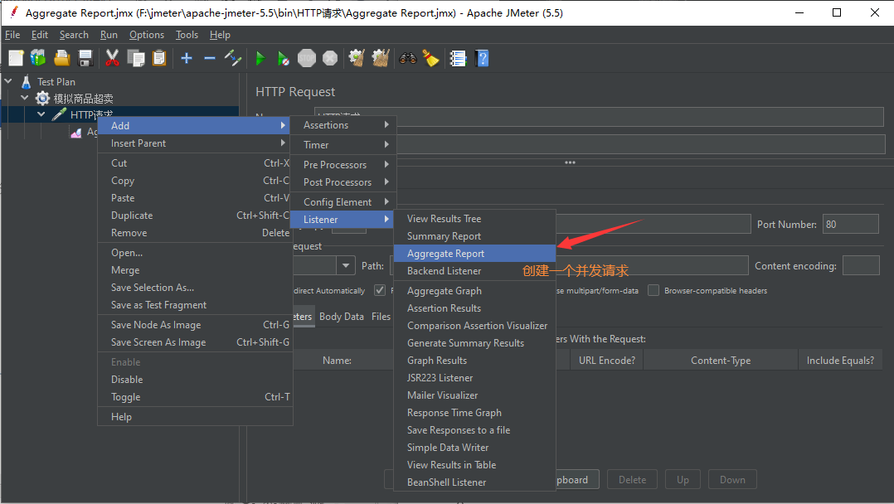Open the HTTP method dropdown arrow

coord(346,266)
